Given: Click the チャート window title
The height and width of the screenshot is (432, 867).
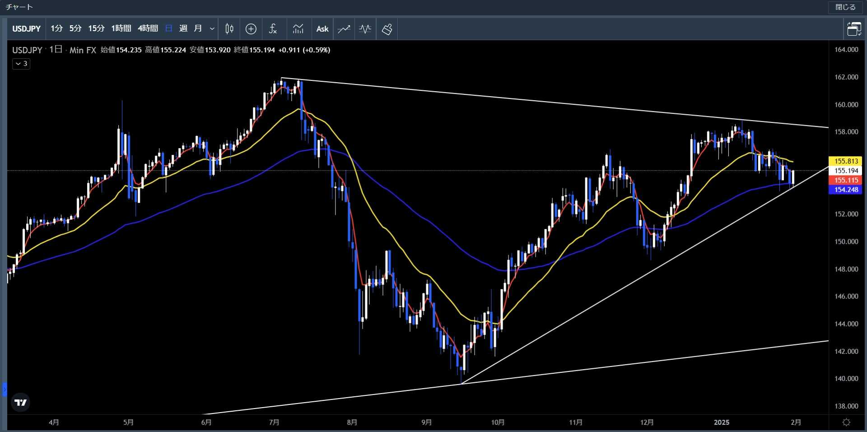Looking at the screenshot, I should [x=19, y=7].
